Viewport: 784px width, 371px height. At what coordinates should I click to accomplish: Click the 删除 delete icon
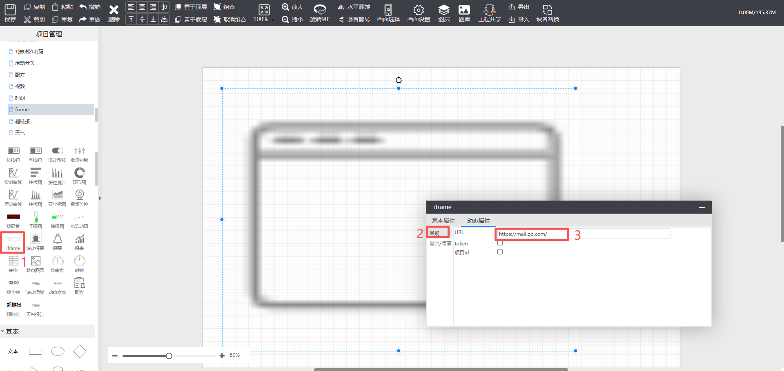coord(114,13)
